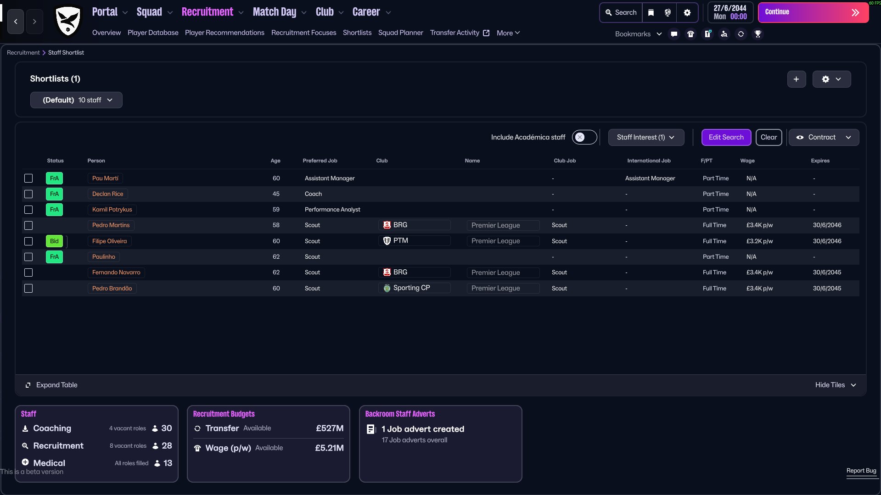Image resolution: width=881 pixels, height=495 pixels.
Task: Open the shortlist settings gear dropdown
Action: [x=831, y=79]
